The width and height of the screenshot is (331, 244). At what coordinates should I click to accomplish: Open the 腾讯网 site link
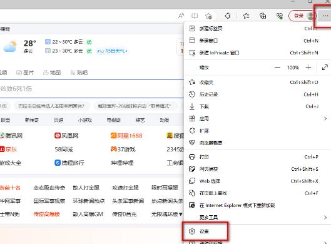[x=11, y=136]
